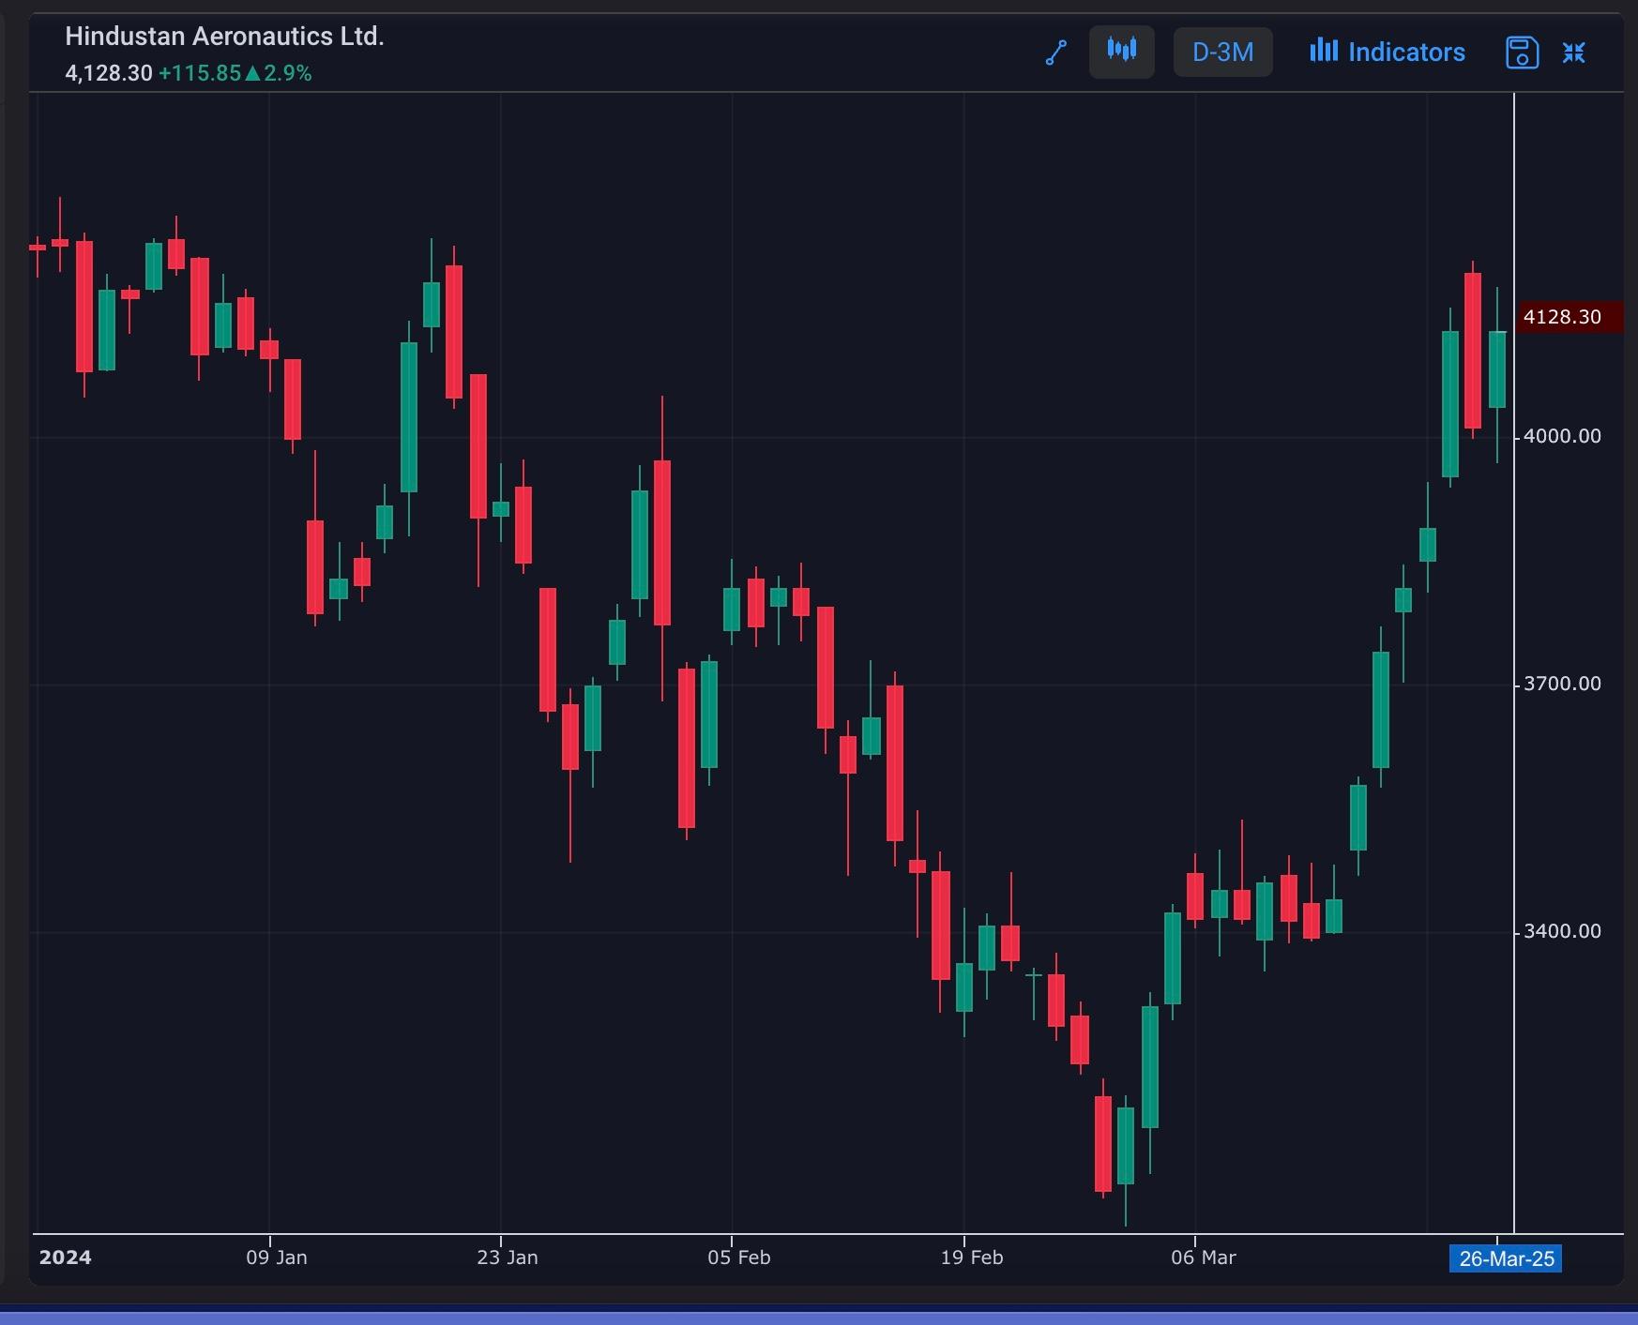Click the 2.9% percentage change
Image resolution: width=1638 pixels, height=1325 pixels.
[x=287, y=73]
